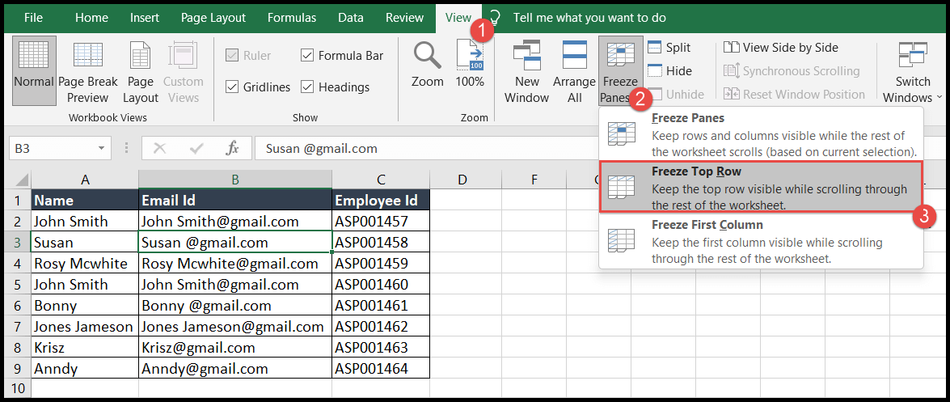
Task: Switch to Page Layout view
Action: (141, 70)
